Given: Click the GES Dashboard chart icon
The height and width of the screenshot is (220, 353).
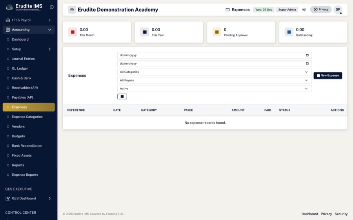Looking at the screenshot, I should click(x=8, y=198).
